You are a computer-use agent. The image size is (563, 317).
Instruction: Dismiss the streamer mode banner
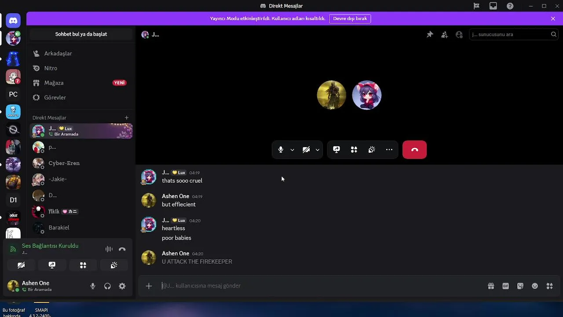pos(553,18)
